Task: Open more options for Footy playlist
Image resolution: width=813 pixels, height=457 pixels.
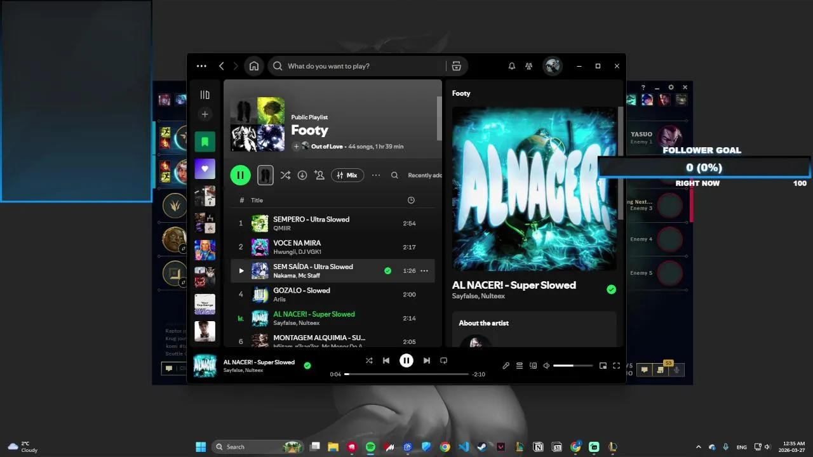Action: click(x=376, y=175)
